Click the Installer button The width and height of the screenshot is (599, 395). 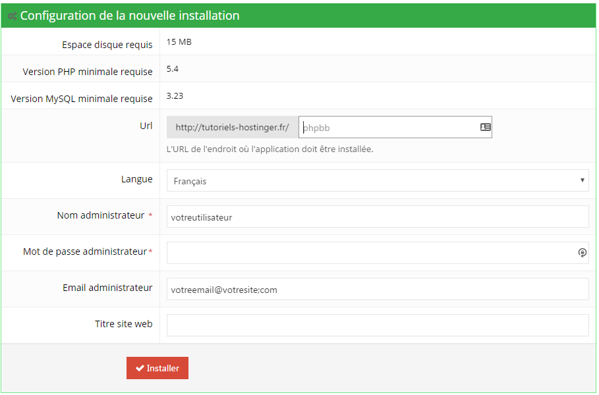point(157,368)
